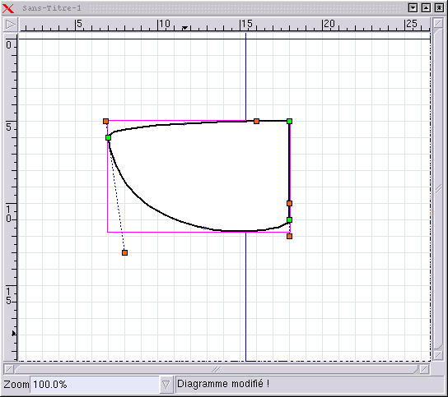The image size is (448, 397).
Task: Click lowest orange handle at dotted line end
Action: pyautogui.click(x=124, y=252)
